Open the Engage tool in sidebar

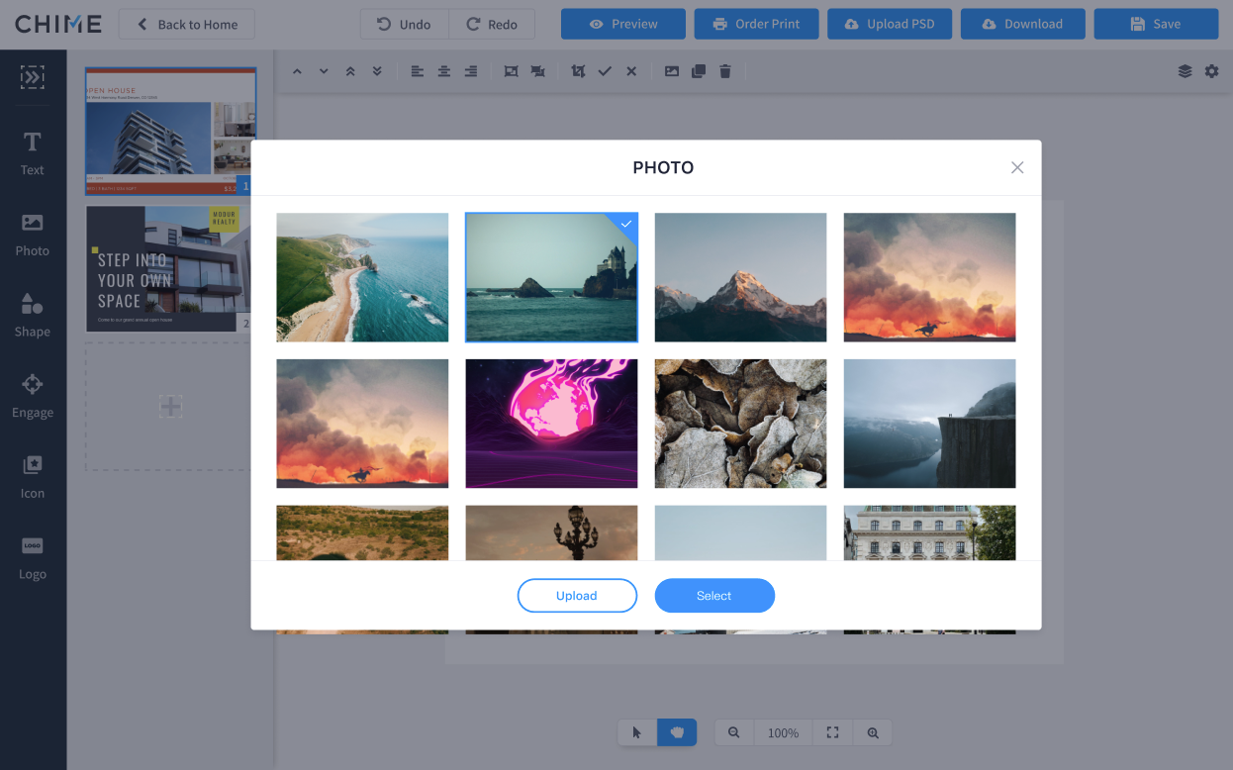pyautogui.click(x=33, y=397)
